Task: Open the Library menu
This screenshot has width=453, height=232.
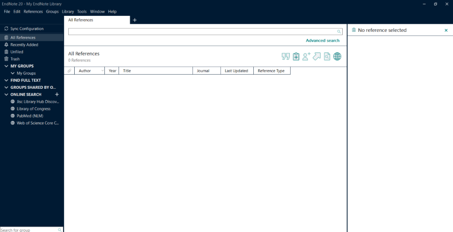Action: click(x=68, y=12)
